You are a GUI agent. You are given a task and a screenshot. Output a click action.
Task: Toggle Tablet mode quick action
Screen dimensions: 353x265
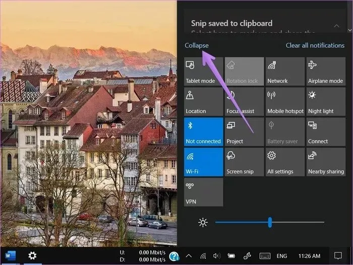[x=204, y=72]
